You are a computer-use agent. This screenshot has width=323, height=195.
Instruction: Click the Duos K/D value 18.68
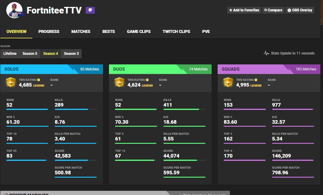tap(170, 122)
